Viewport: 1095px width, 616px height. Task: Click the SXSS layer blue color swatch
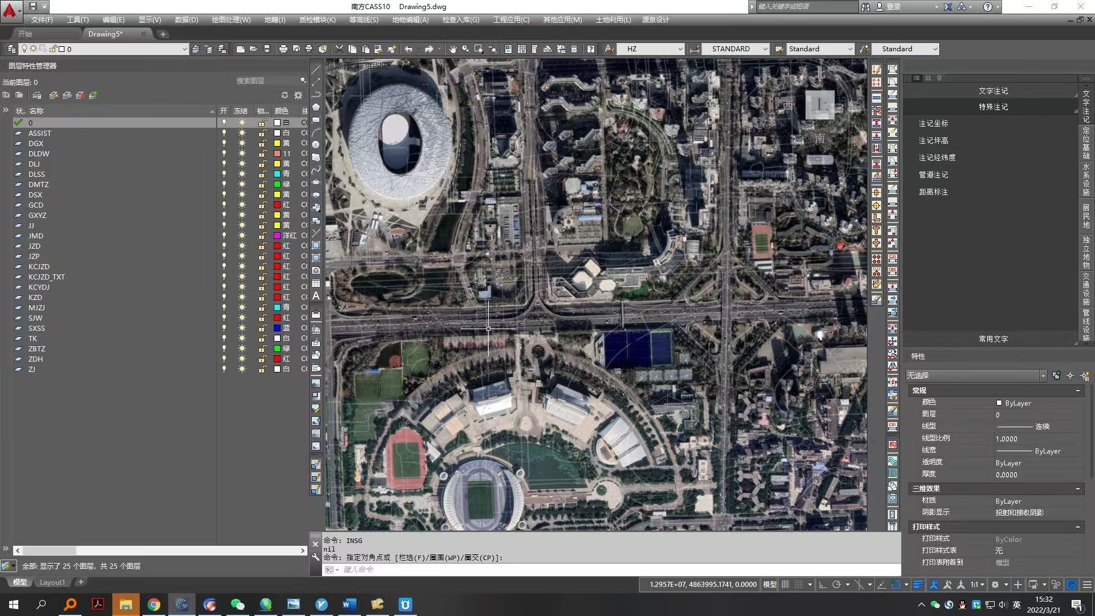pos(277,328)
